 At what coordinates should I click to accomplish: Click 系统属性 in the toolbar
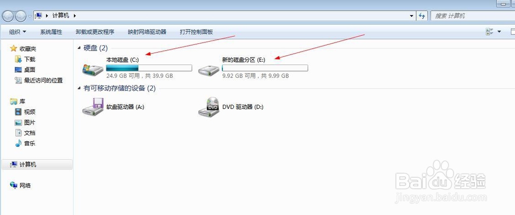point(51,32)
